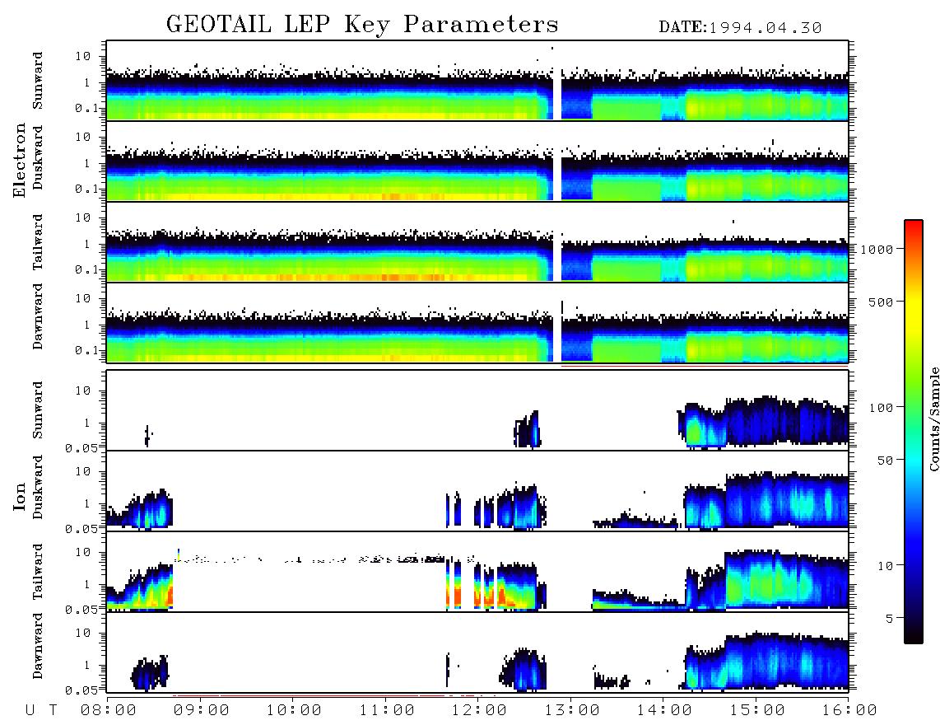
Task: Select the 12:00 time tick label
Action: (479, 710)
